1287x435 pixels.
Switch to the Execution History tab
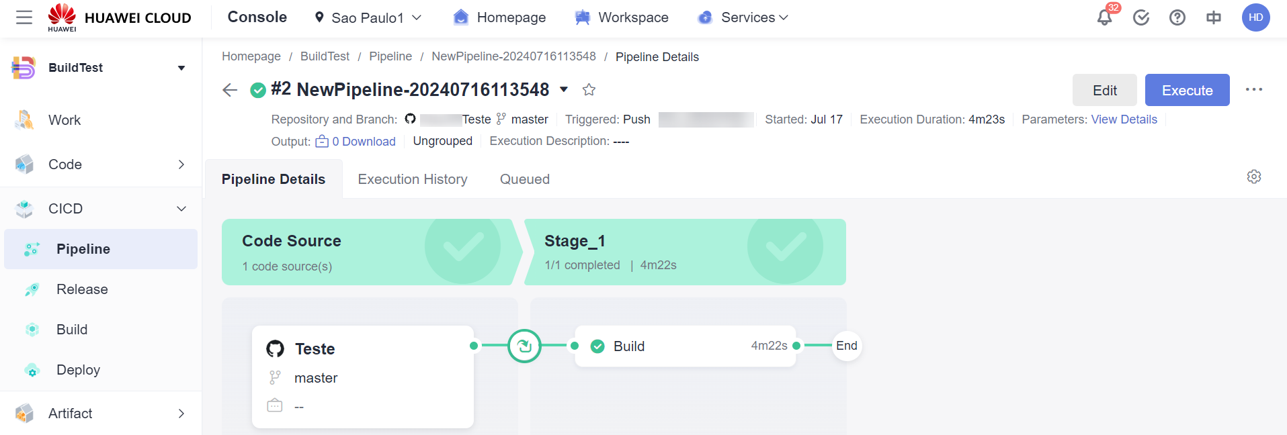(x=412, y=179)
